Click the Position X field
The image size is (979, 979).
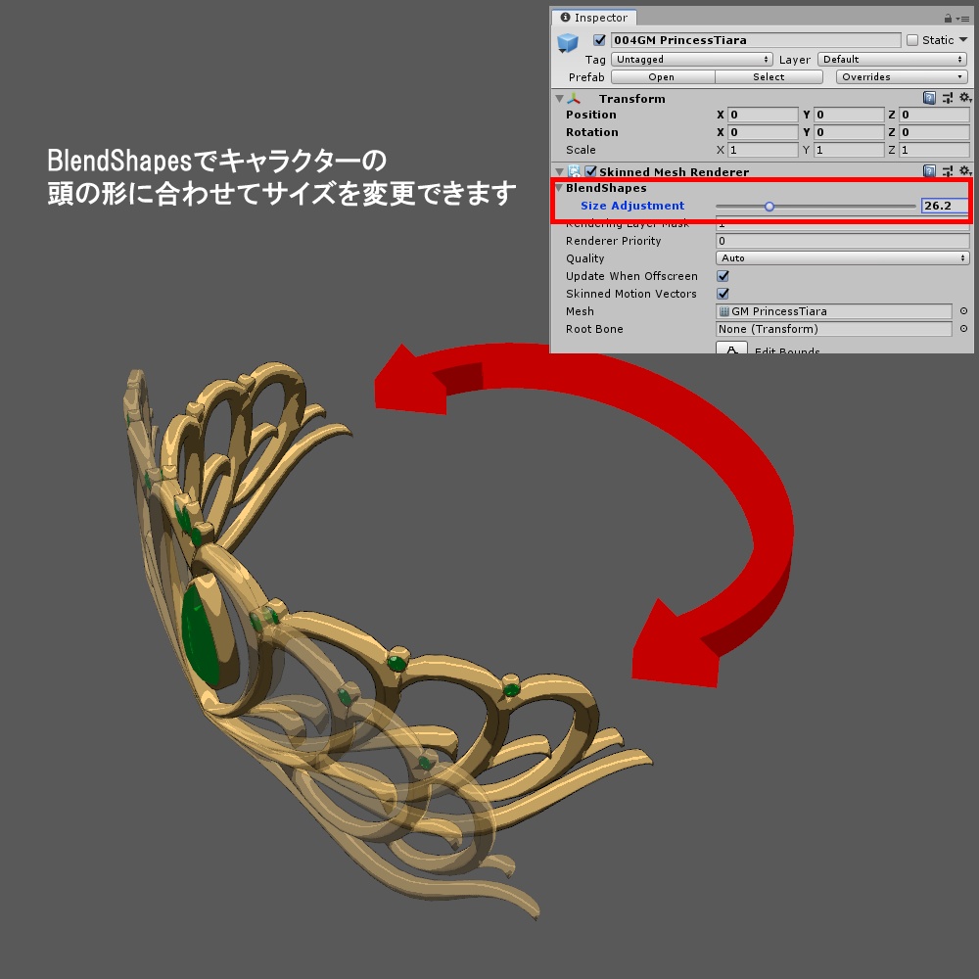pyautogui.click(x=763, y=115)
